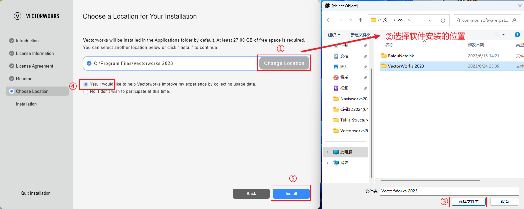Click the BaiduNetdisk folder icon
The width and height of the screenshot is (524, 209).
click(x=384, y=56)
